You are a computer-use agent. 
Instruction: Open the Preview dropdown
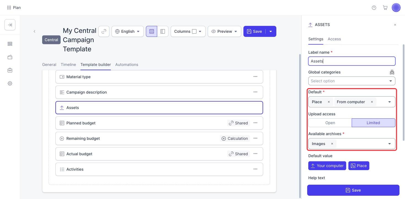(x=224, y=31)
